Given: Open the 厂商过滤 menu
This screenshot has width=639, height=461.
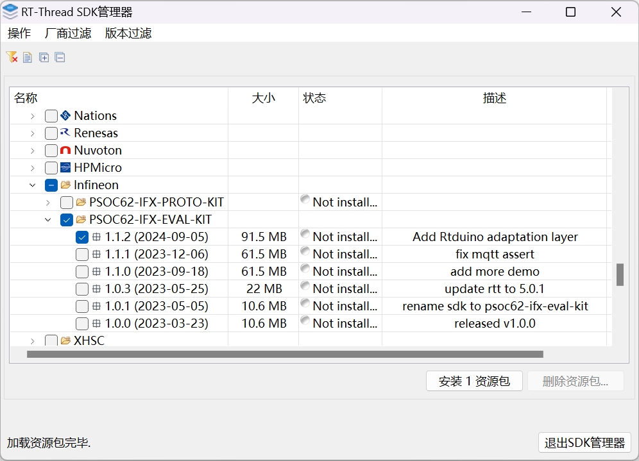Looking at the screenshot, I should (68, 33).
